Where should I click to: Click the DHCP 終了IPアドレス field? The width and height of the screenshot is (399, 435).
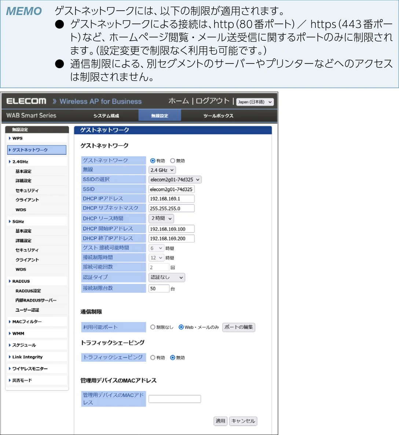171,238
